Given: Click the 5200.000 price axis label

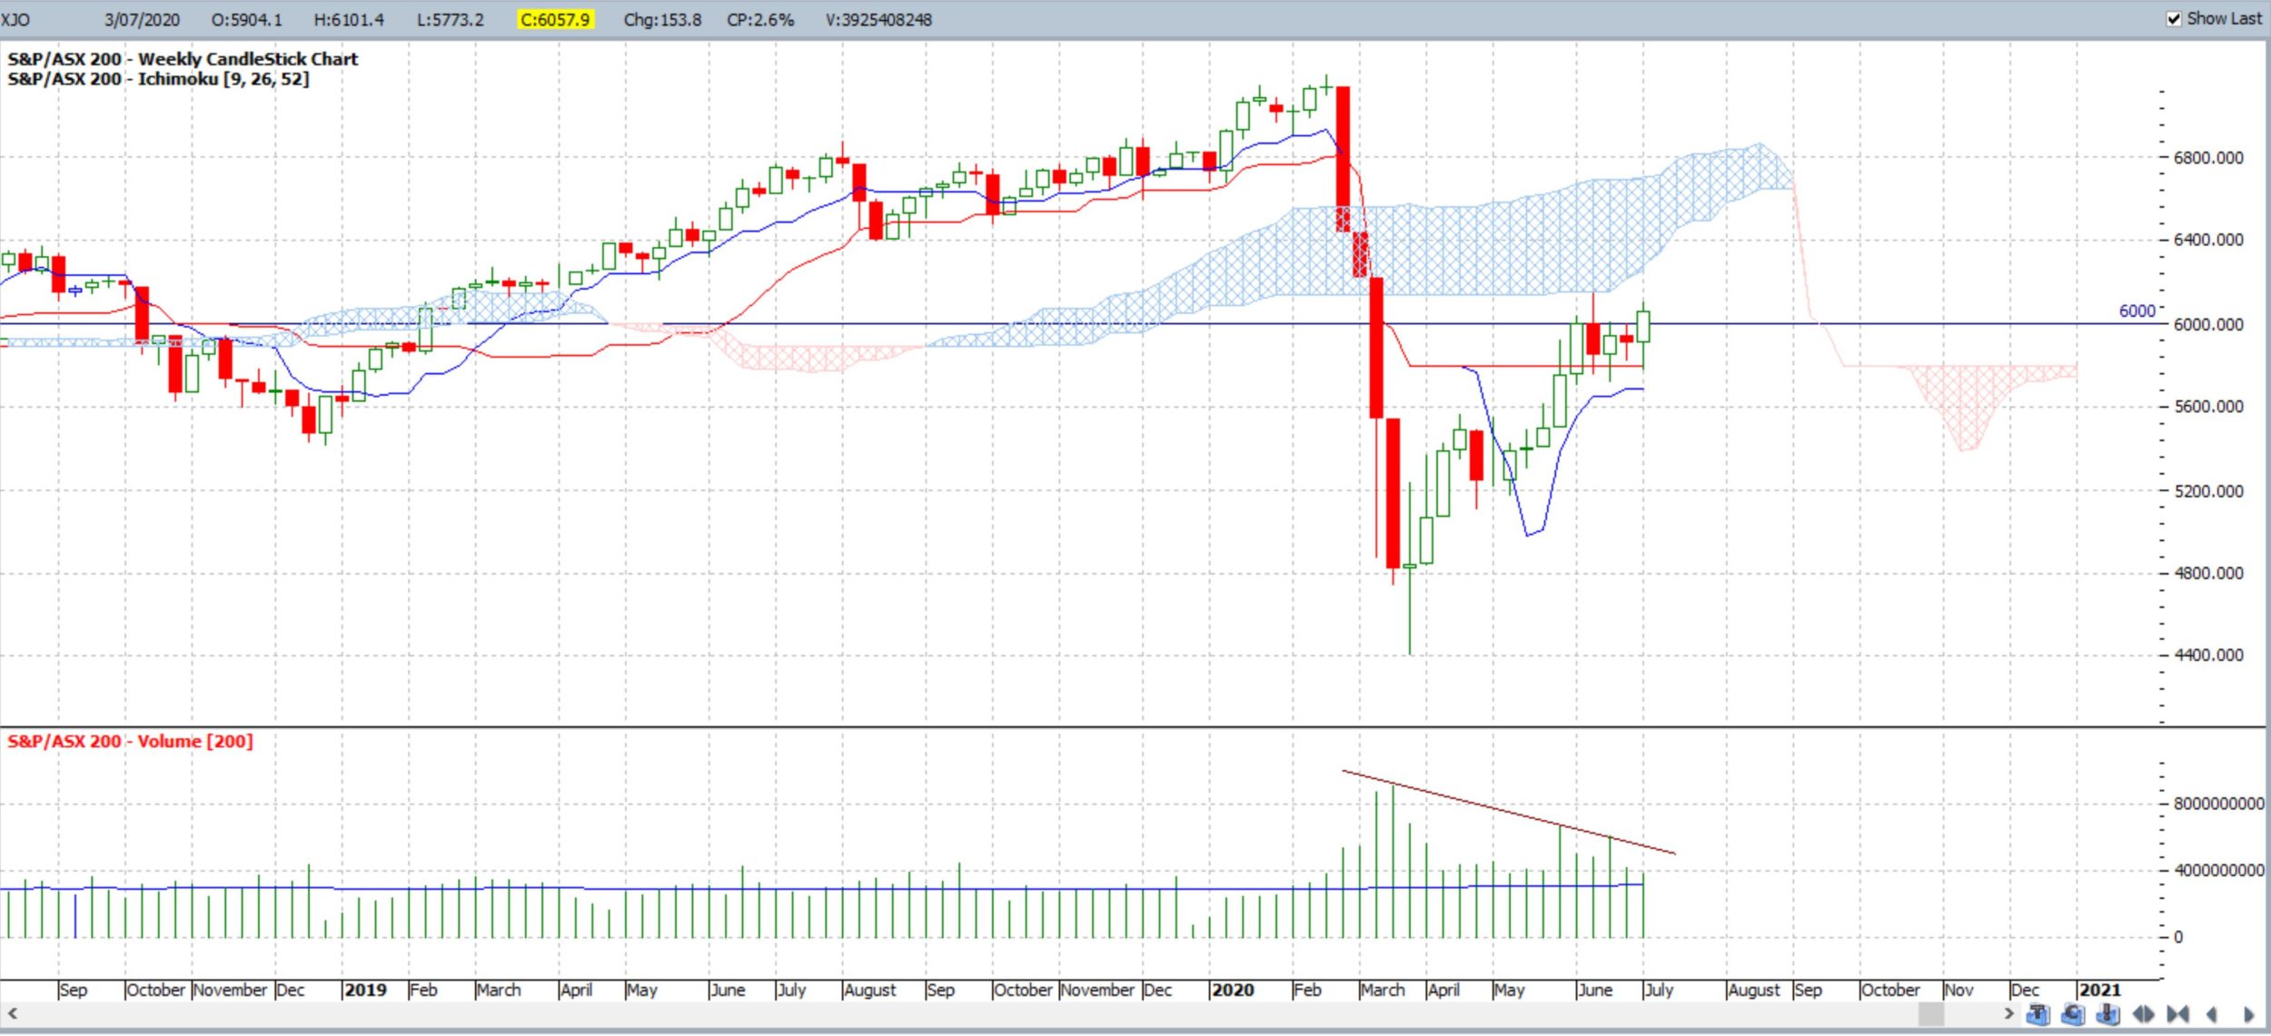Looking at the screenshot, I should 2208,491.
